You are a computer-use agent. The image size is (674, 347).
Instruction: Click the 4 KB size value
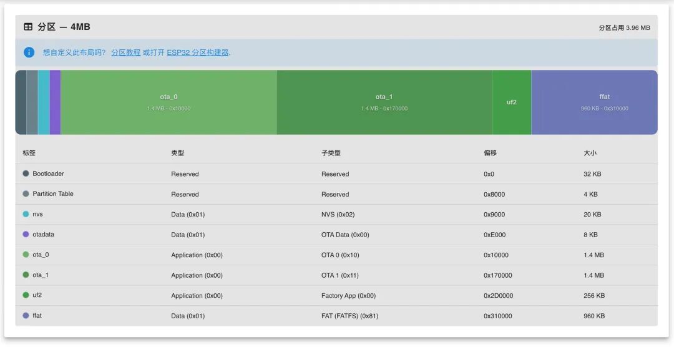coord(590,194)
